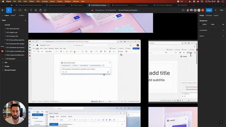226x127 pixels.
Task: Click the background color swatch
Action: (x=201, y=24)
